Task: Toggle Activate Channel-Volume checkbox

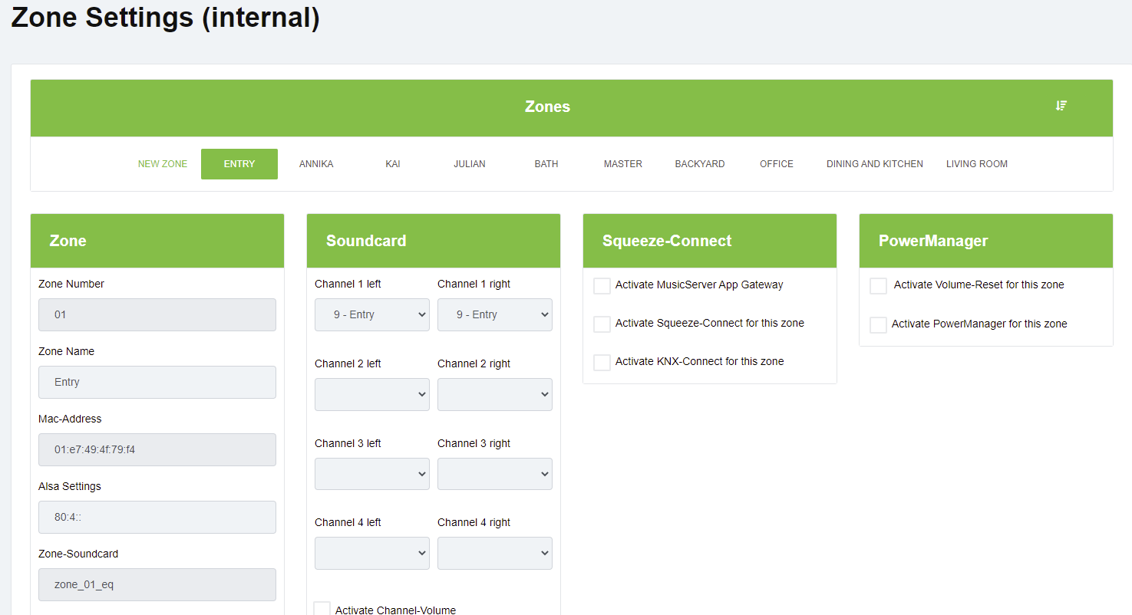Action: point(322,610)
